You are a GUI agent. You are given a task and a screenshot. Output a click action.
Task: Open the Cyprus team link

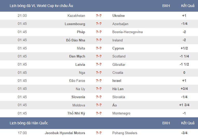coord(118,48)
